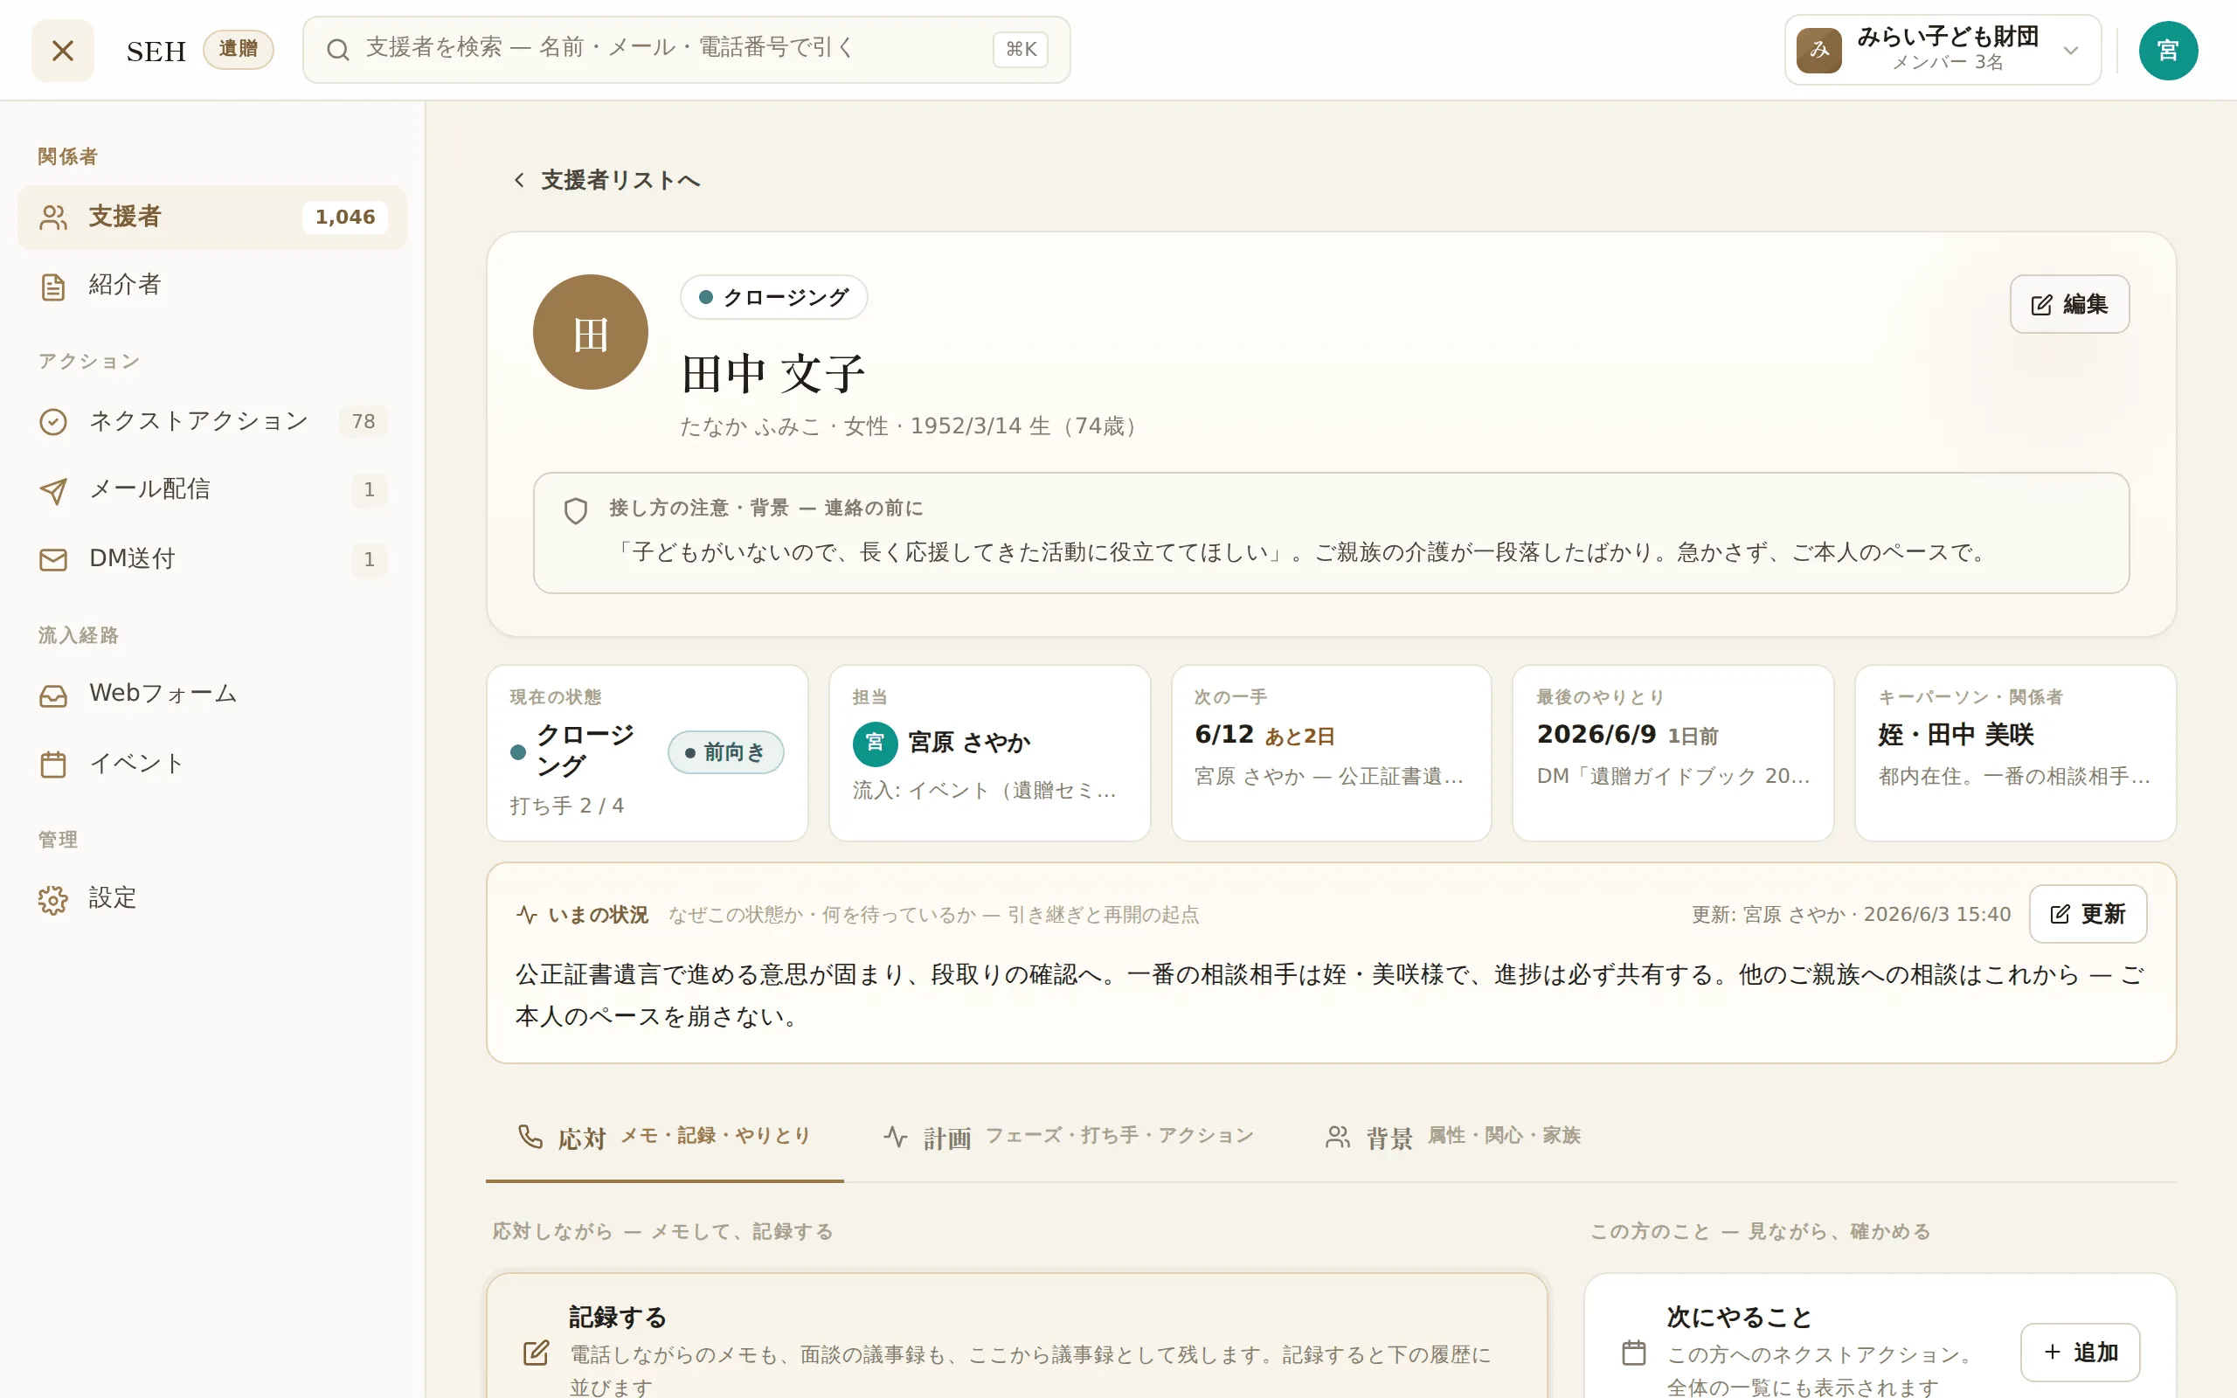
Task: Click the ⌘K shortcut hint
Action: click(1021, 50)
